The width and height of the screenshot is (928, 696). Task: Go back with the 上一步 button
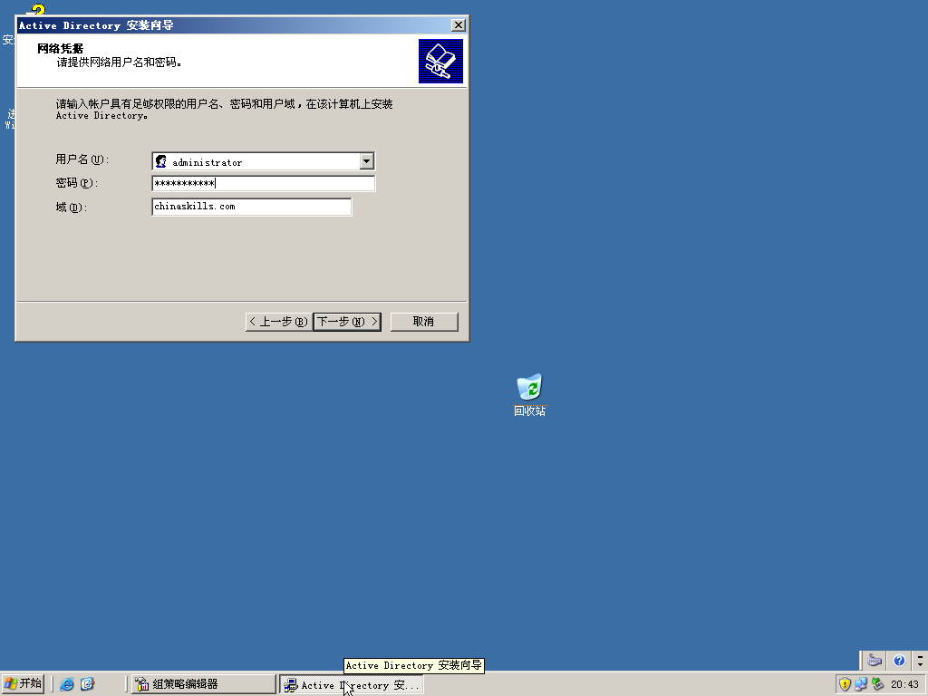279,322
